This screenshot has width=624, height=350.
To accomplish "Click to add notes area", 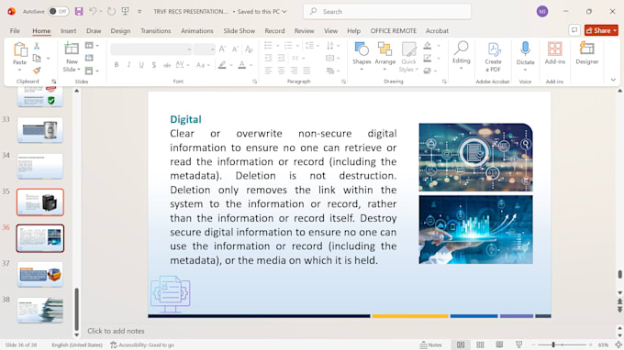I will [116, 331].
